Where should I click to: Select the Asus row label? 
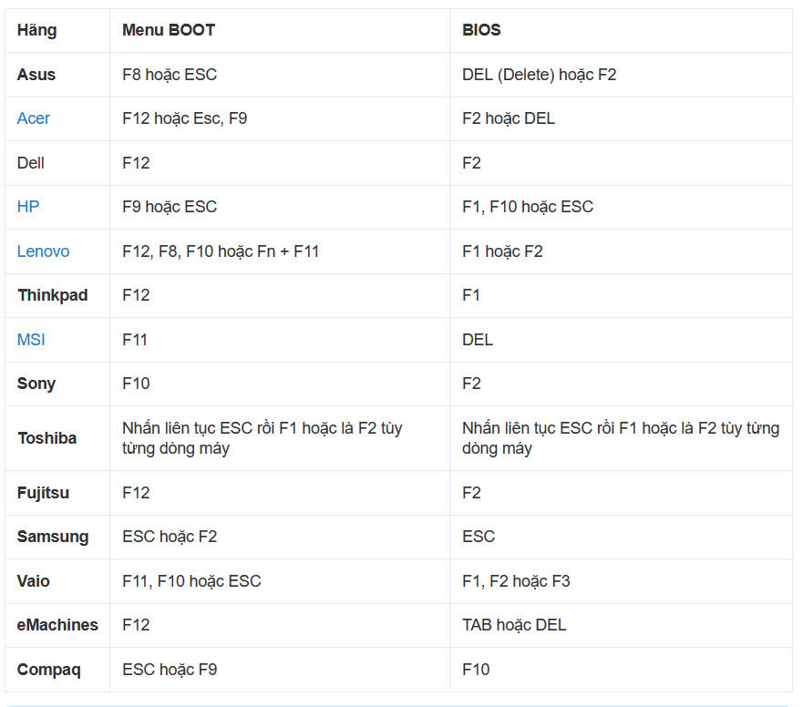click(36, 75)
